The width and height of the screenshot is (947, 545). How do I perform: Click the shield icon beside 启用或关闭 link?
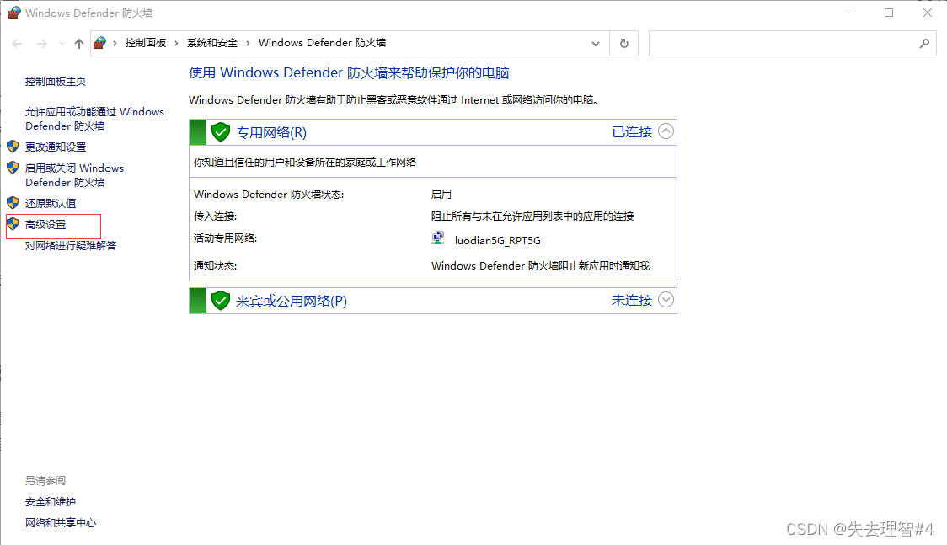point(13,167)
